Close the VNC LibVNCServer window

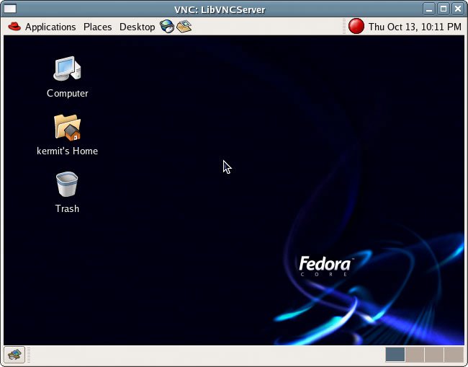pos(458,9)
